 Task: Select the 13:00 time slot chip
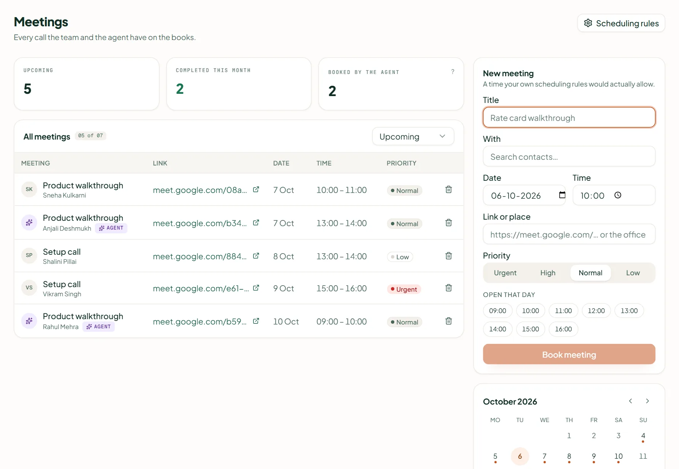tap(629, 311)
